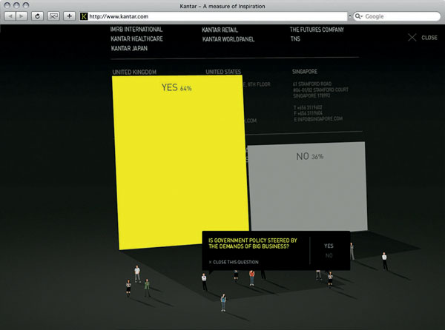Click the browser Forward arrow button

tap(22, 16)
